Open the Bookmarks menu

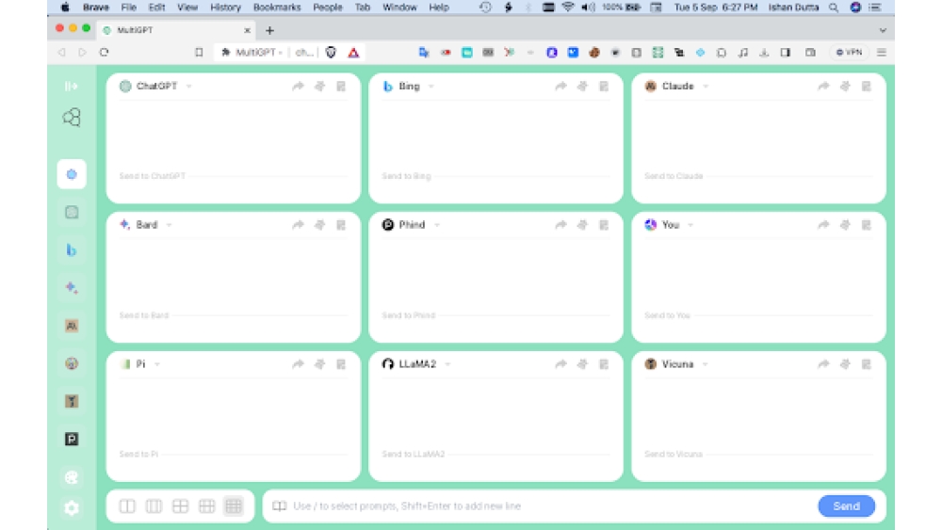coord(277,8)
